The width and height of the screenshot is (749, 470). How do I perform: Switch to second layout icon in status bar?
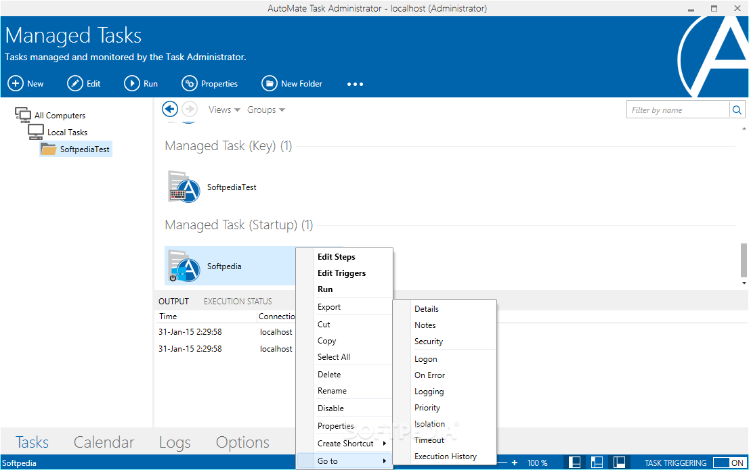pos(597,463)
